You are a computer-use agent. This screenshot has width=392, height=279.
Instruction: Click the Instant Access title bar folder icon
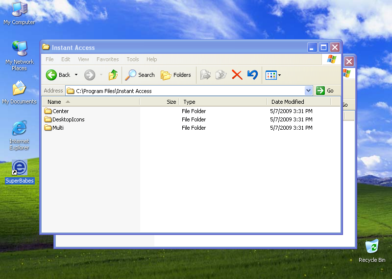pos(46,47)
